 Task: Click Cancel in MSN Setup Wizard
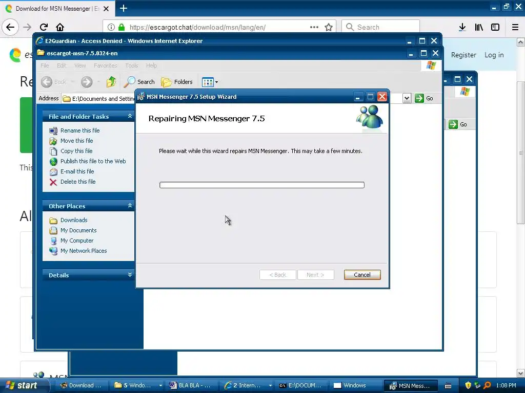(x=362, y=275)
